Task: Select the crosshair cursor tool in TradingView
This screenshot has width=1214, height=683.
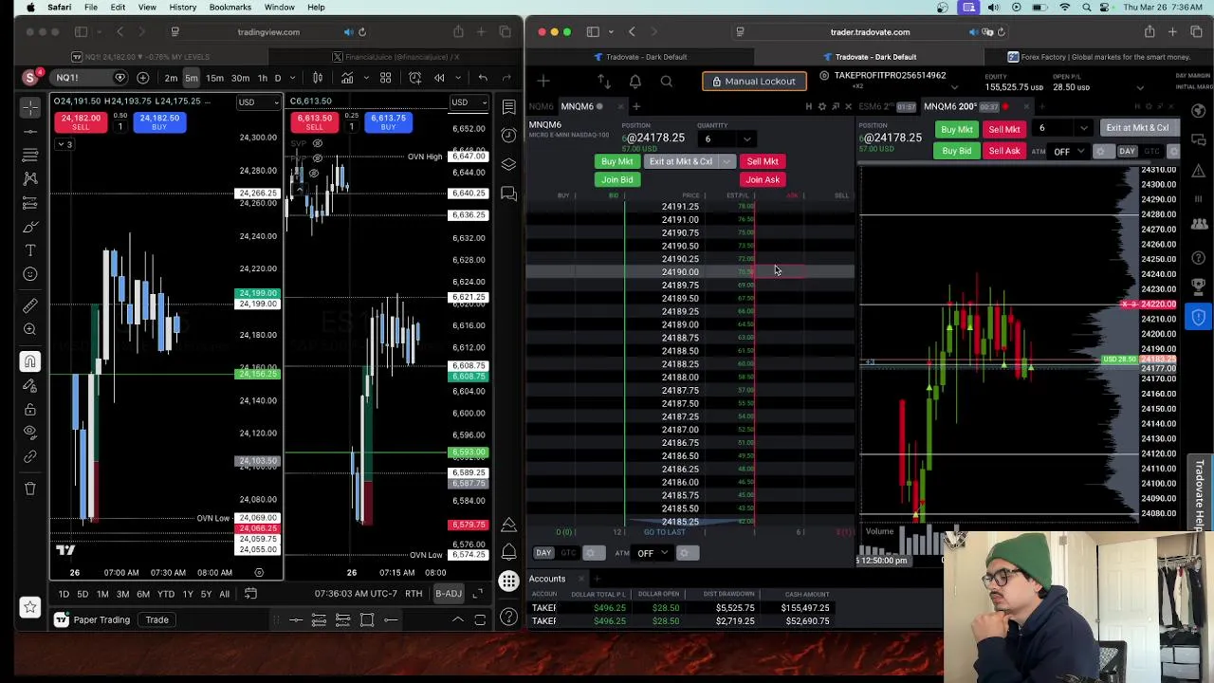Action: tap(30, 107)
